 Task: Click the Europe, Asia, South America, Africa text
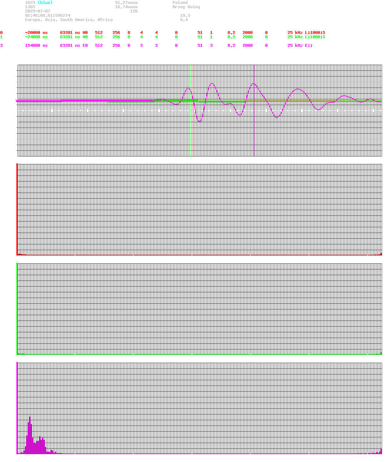(69, 20)
